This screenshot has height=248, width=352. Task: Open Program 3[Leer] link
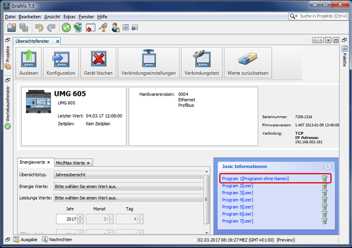[238, 193]
